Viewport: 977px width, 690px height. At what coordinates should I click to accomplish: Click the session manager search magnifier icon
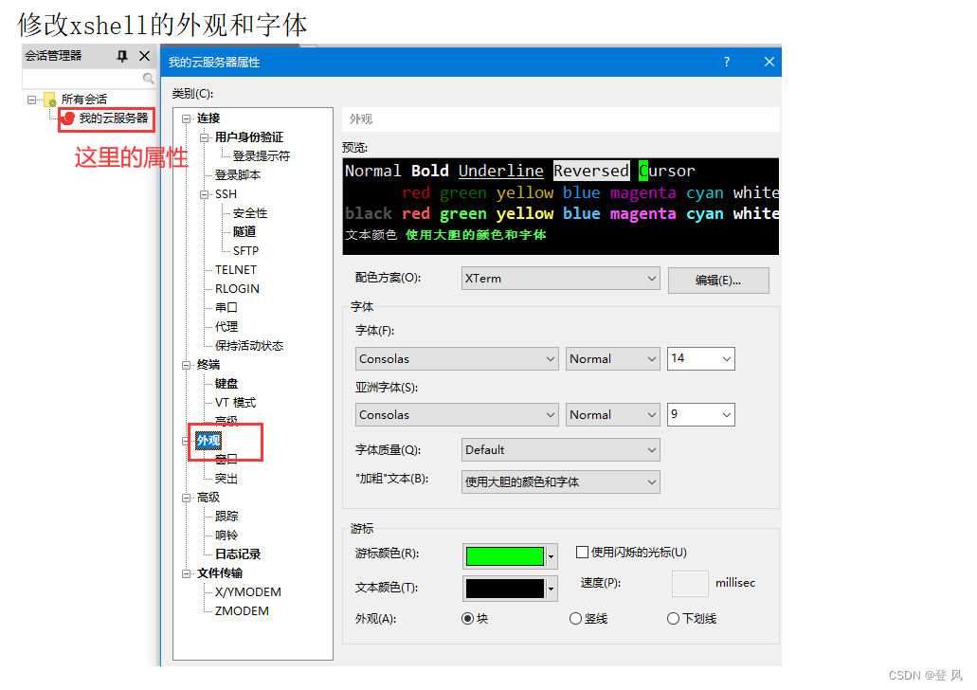click(148, 79)
